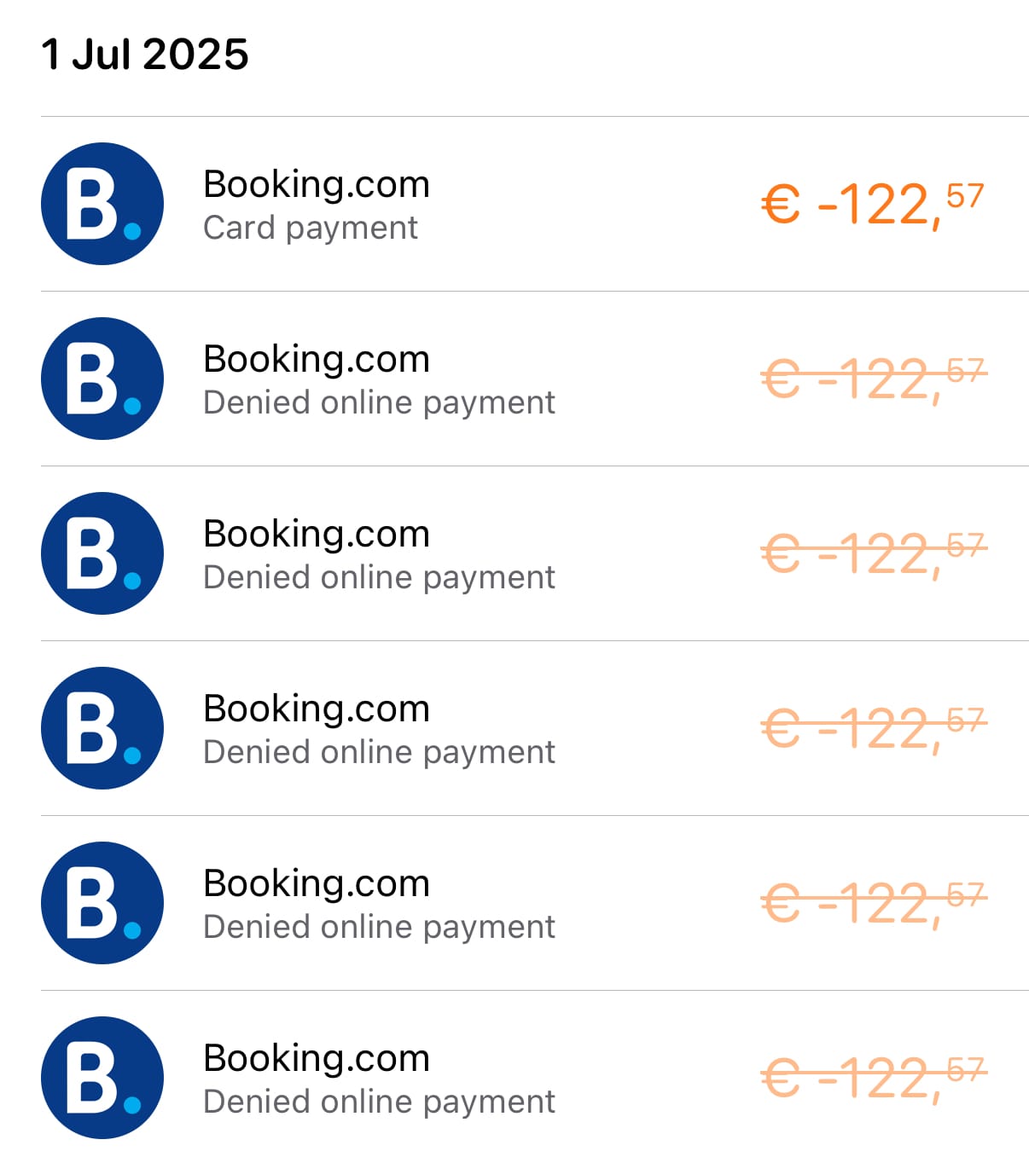Select third 'Denied online payment' label
Image resolution: width=1029 pixels, height=1163 pixels.
point(379,752)
